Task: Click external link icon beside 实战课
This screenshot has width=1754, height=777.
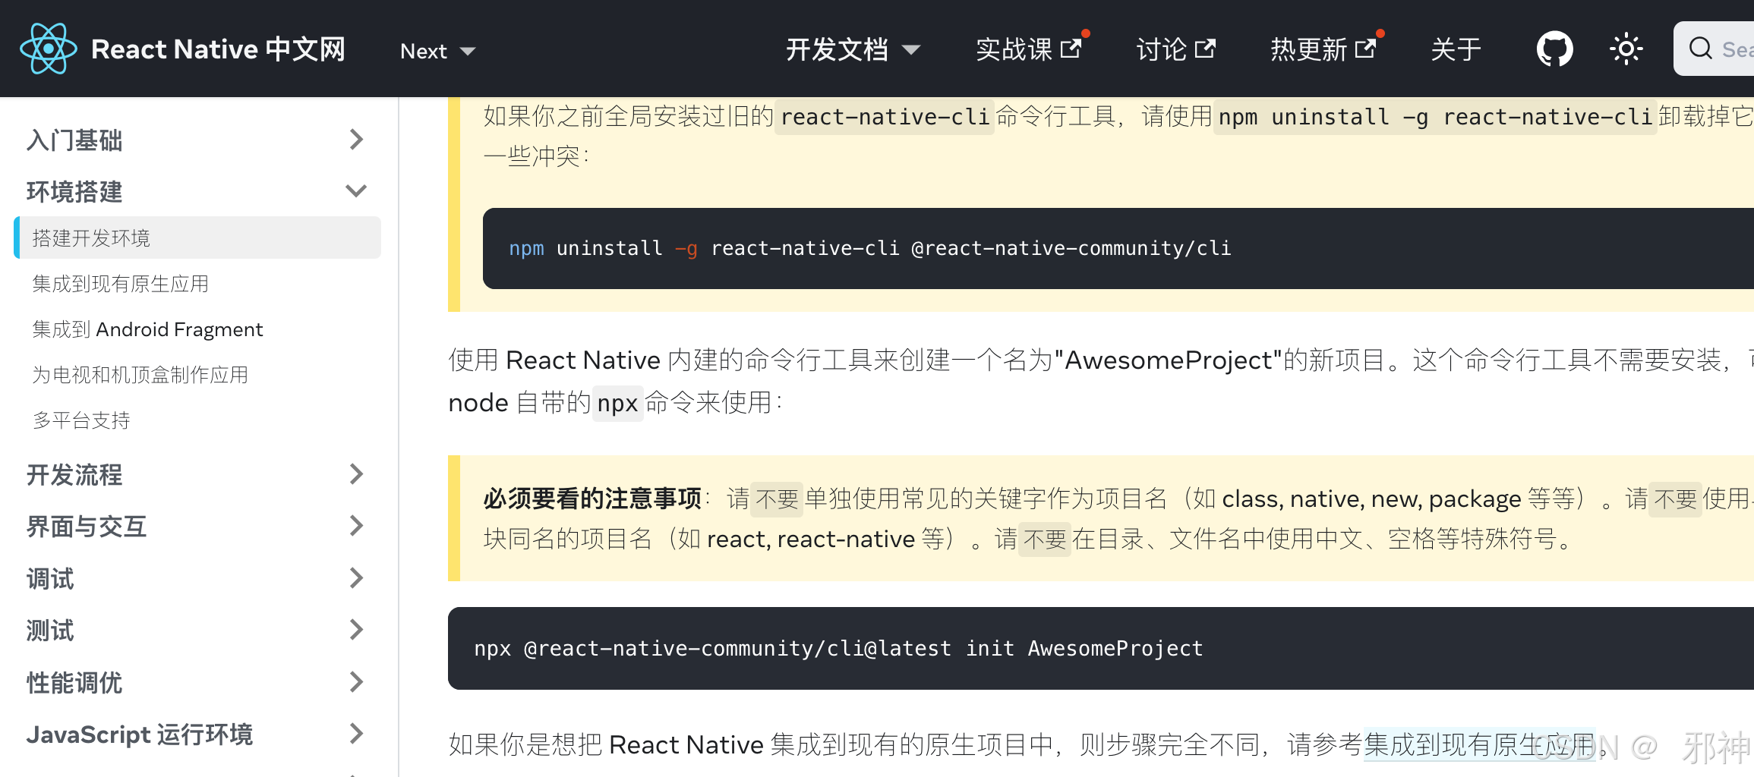Action: coord(1071,49)
